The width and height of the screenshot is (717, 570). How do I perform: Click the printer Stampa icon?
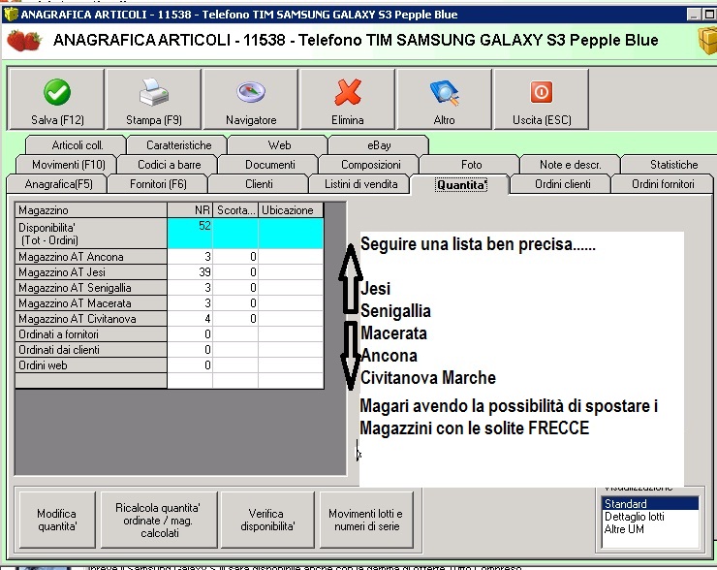click(154, 92)
